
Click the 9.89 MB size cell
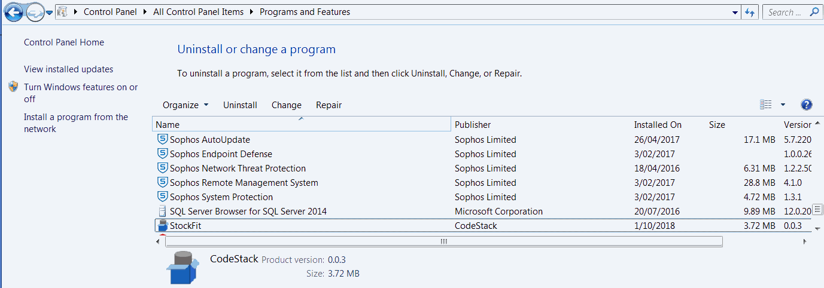click(x=759, y=212)
